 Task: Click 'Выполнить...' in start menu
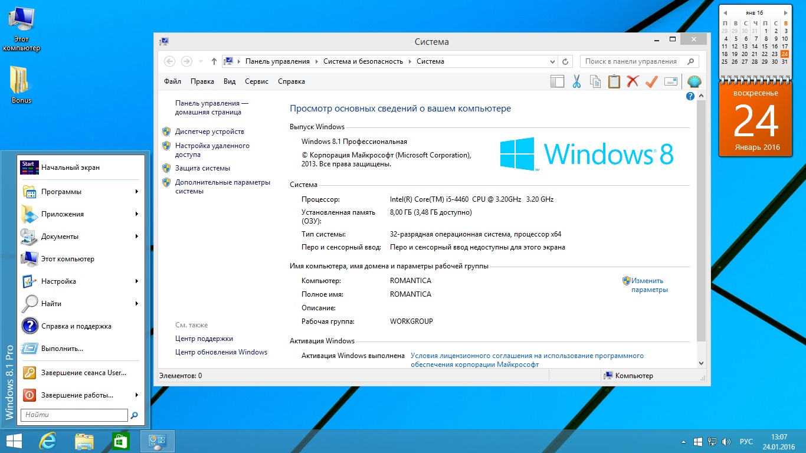[82, 349]
